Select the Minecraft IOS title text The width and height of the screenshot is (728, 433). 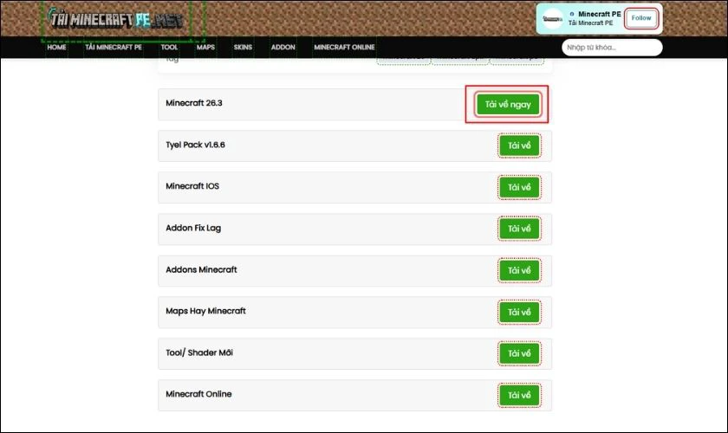click(192, 186)
